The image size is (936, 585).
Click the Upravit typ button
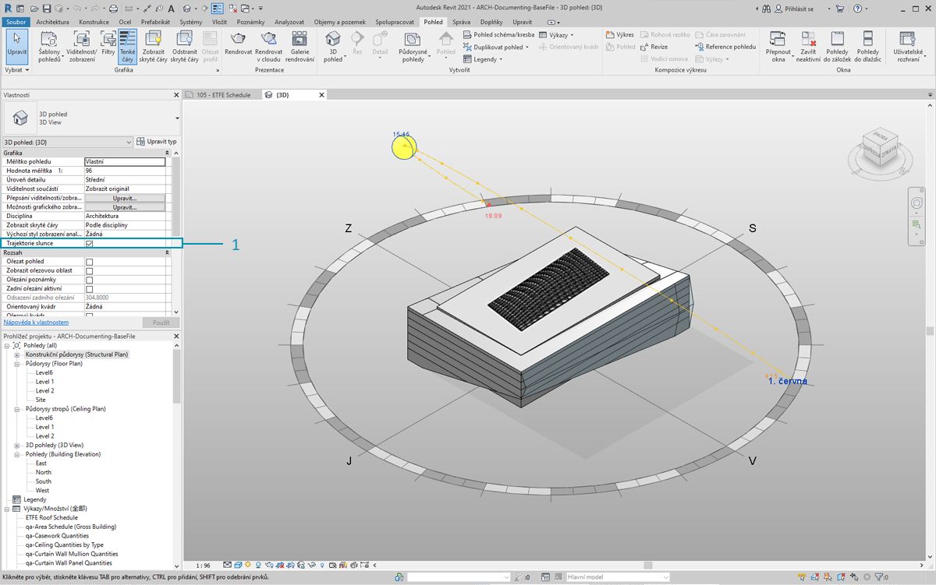point(157,142)
